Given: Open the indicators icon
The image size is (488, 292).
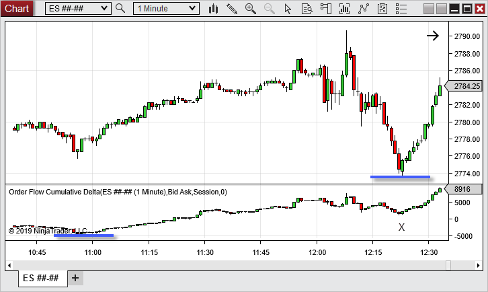Looking at the screenshot, I should pyautogui.click(x=345, y=8).
